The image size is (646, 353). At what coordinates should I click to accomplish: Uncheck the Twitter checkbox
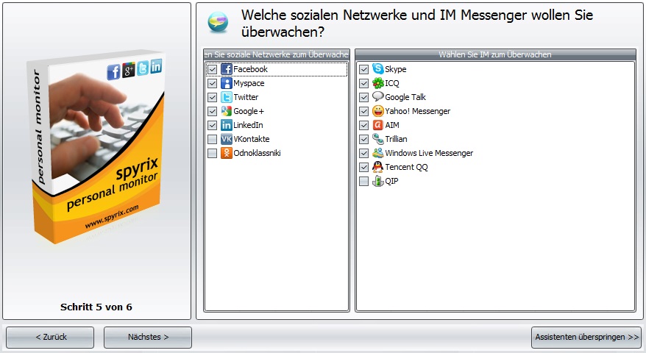(212, 97)
